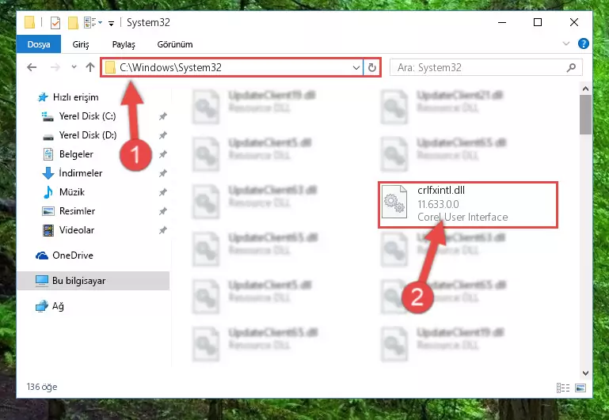Switch to Details view in status bar
The height and width of the screenshot is (420, 609).
point(563,388)
